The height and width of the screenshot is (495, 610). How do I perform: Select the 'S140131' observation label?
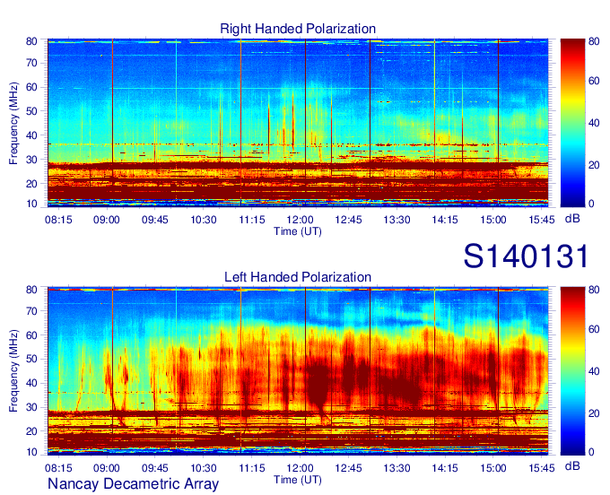526,256
